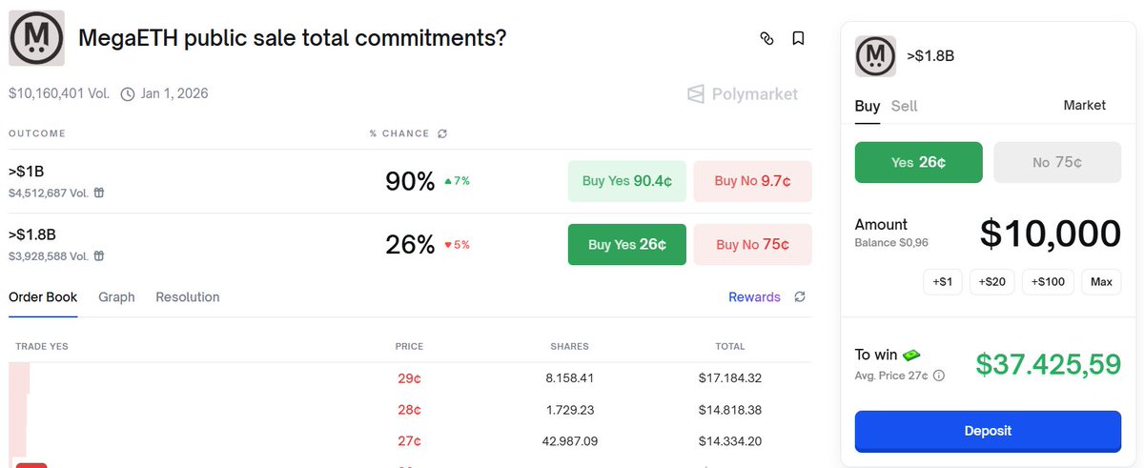Open the MegaETH market logo image
The width and height of the screenshot is (1144, 468).
pyautogui.click(x=36, y=38)
